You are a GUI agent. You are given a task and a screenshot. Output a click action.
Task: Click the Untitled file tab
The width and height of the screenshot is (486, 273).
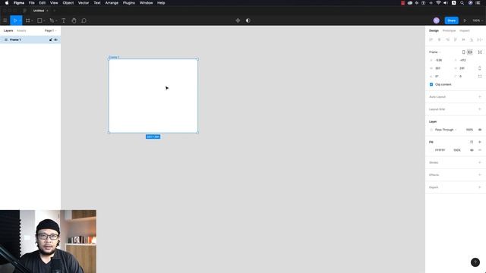[x=39, y=11]
